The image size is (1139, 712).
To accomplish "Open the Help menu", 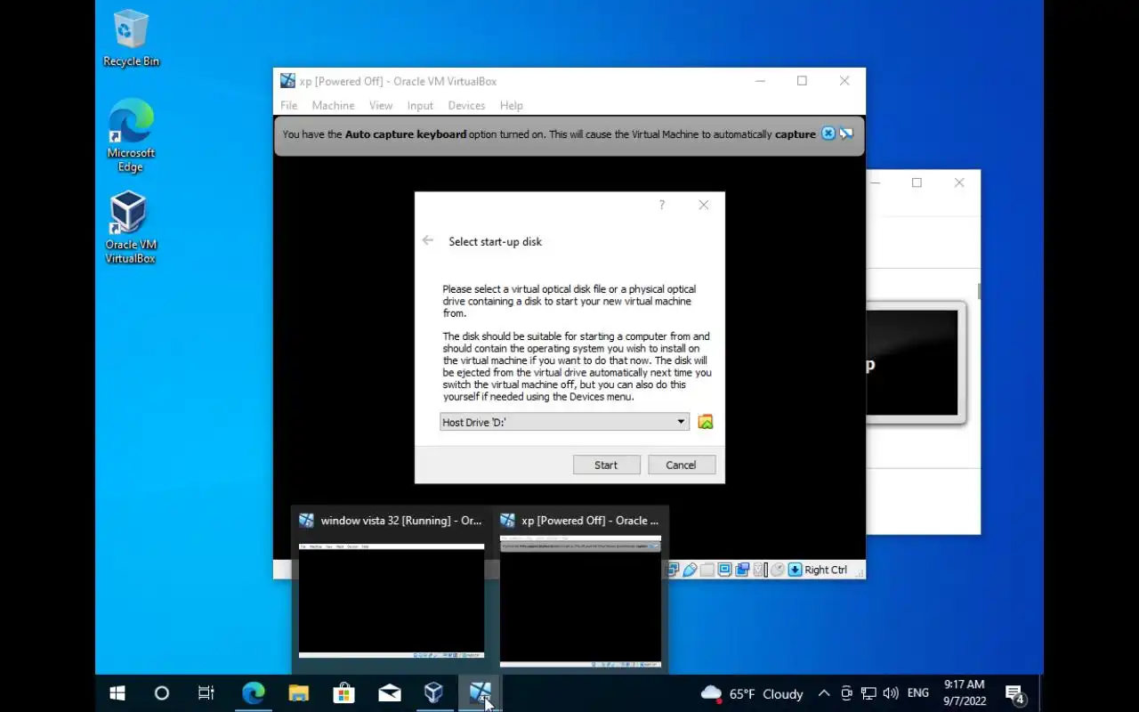I will [511, 105].
